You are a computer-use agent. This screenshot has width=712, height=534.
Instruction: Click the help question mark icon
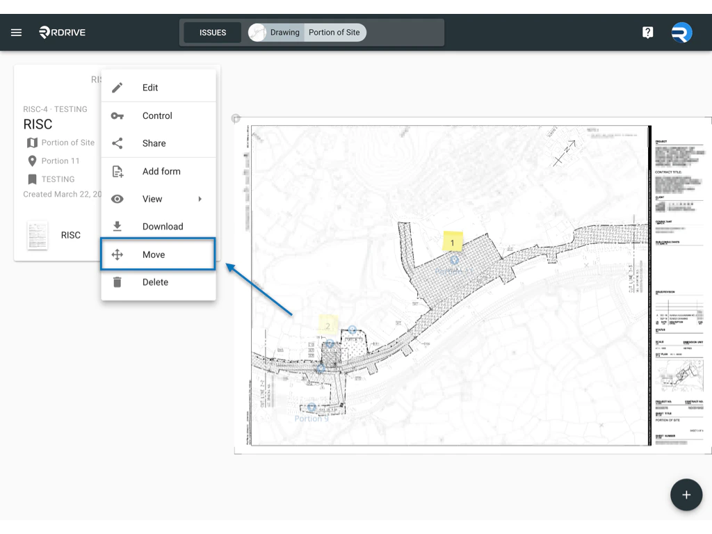point(647,31)
